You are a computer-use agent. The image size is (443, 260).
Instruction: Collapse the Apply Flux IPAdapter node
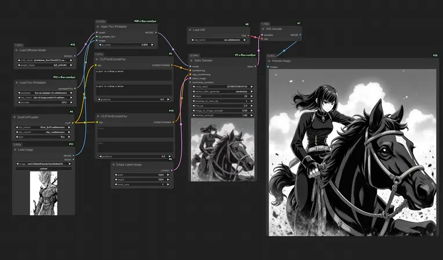(97, 27)
